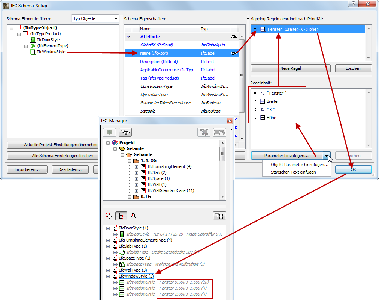Click the Parameter hinzufügen… button
This screenshot has width=379, height=300.
pos(286,156)
